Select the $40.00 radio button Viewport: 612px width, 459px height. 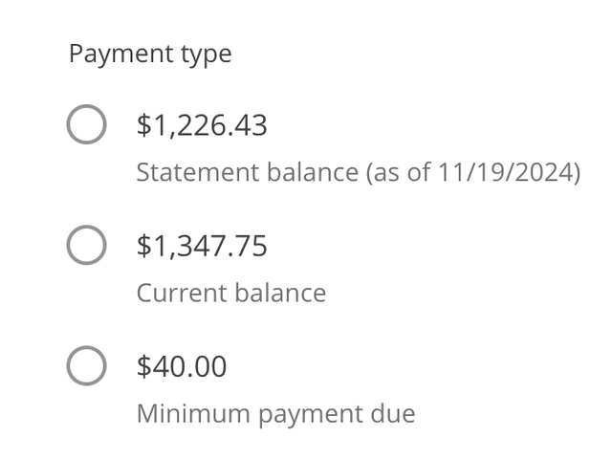click(86, 367)
